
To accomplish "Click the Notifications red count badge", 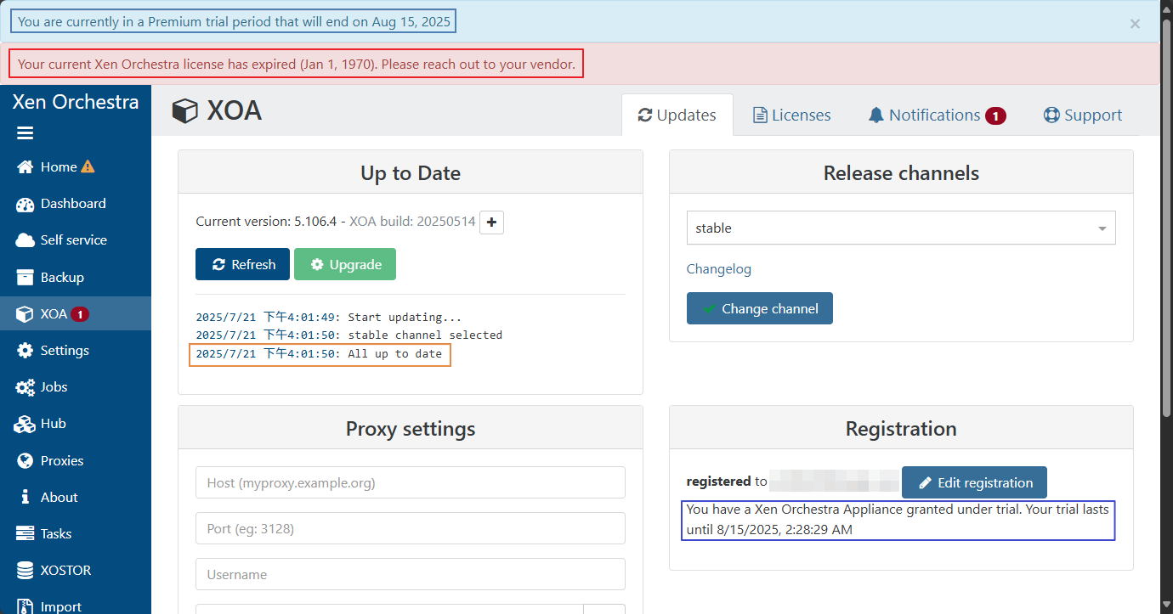I will tap(995, 115).
